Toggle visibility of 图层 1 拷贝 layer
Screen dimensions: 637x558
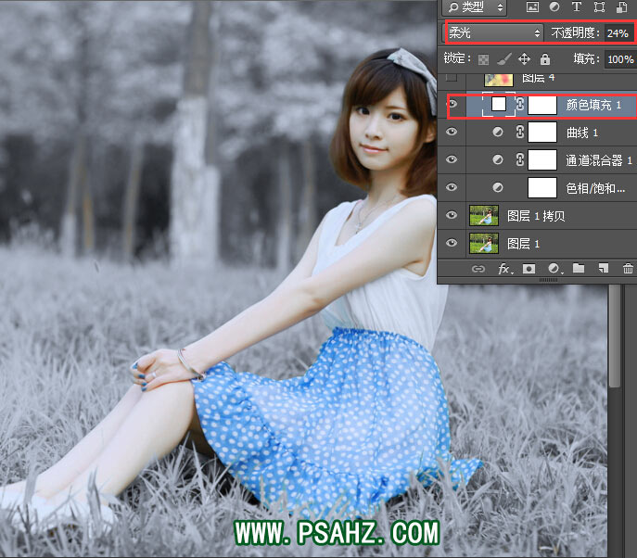pyautogui.click(x=452, y=215)
